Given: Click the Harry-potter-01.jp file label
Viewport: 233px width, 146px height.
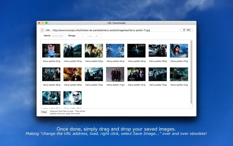Looking at the screenshot, I should (52, 61).
